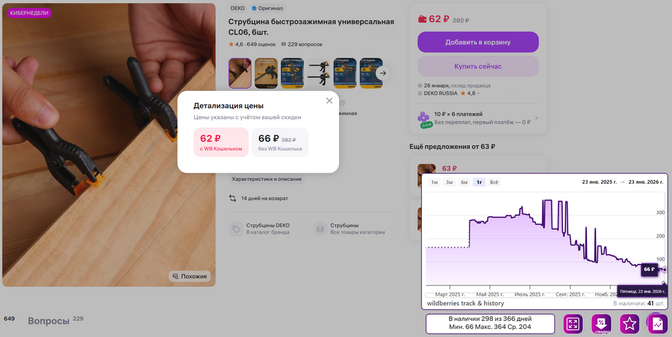Click the discount percent arrow icon
The image size is (672, 337).
[x=601, y=323]
